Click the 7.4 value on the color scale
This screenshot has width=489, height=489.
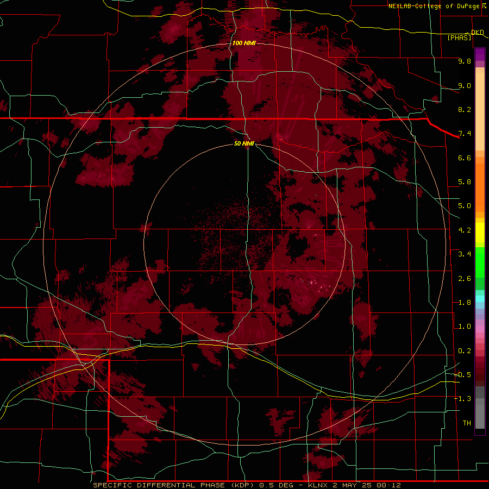[465, 134]
